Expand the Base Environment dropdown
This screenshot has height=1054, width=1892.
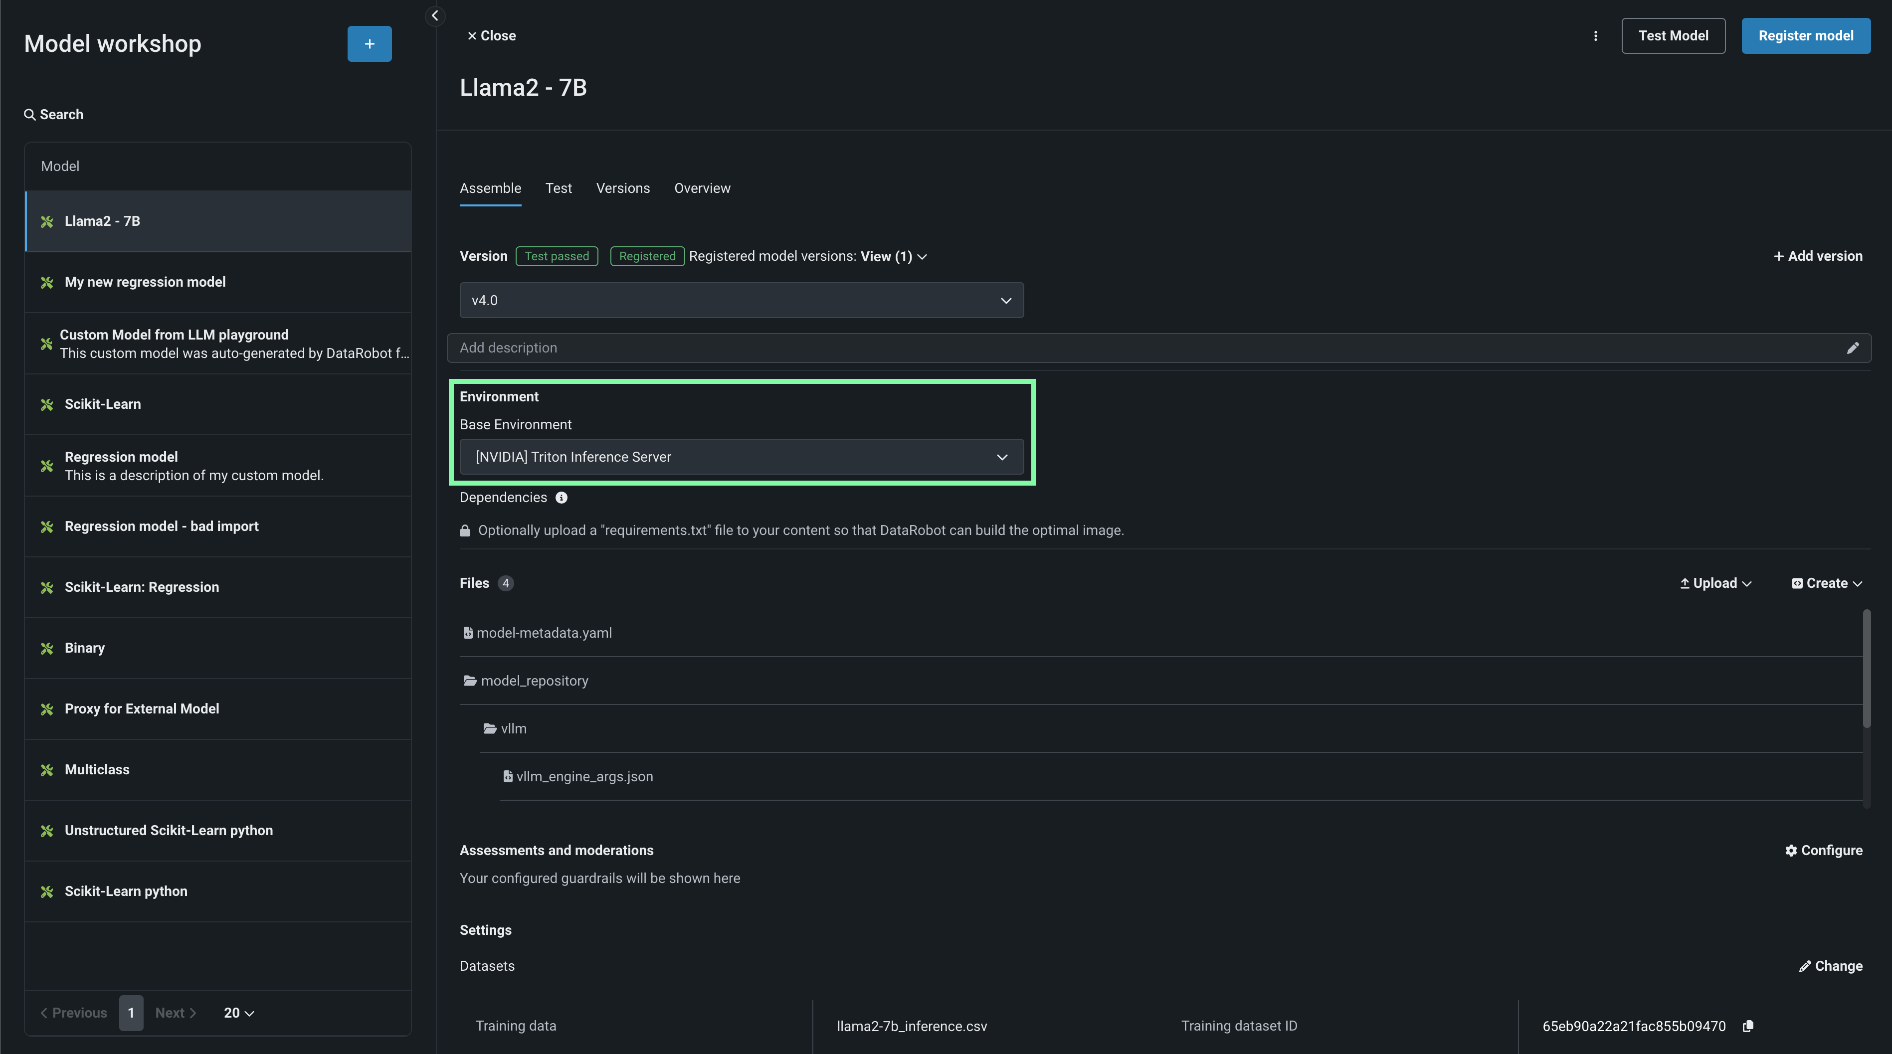tap(741, 457)
